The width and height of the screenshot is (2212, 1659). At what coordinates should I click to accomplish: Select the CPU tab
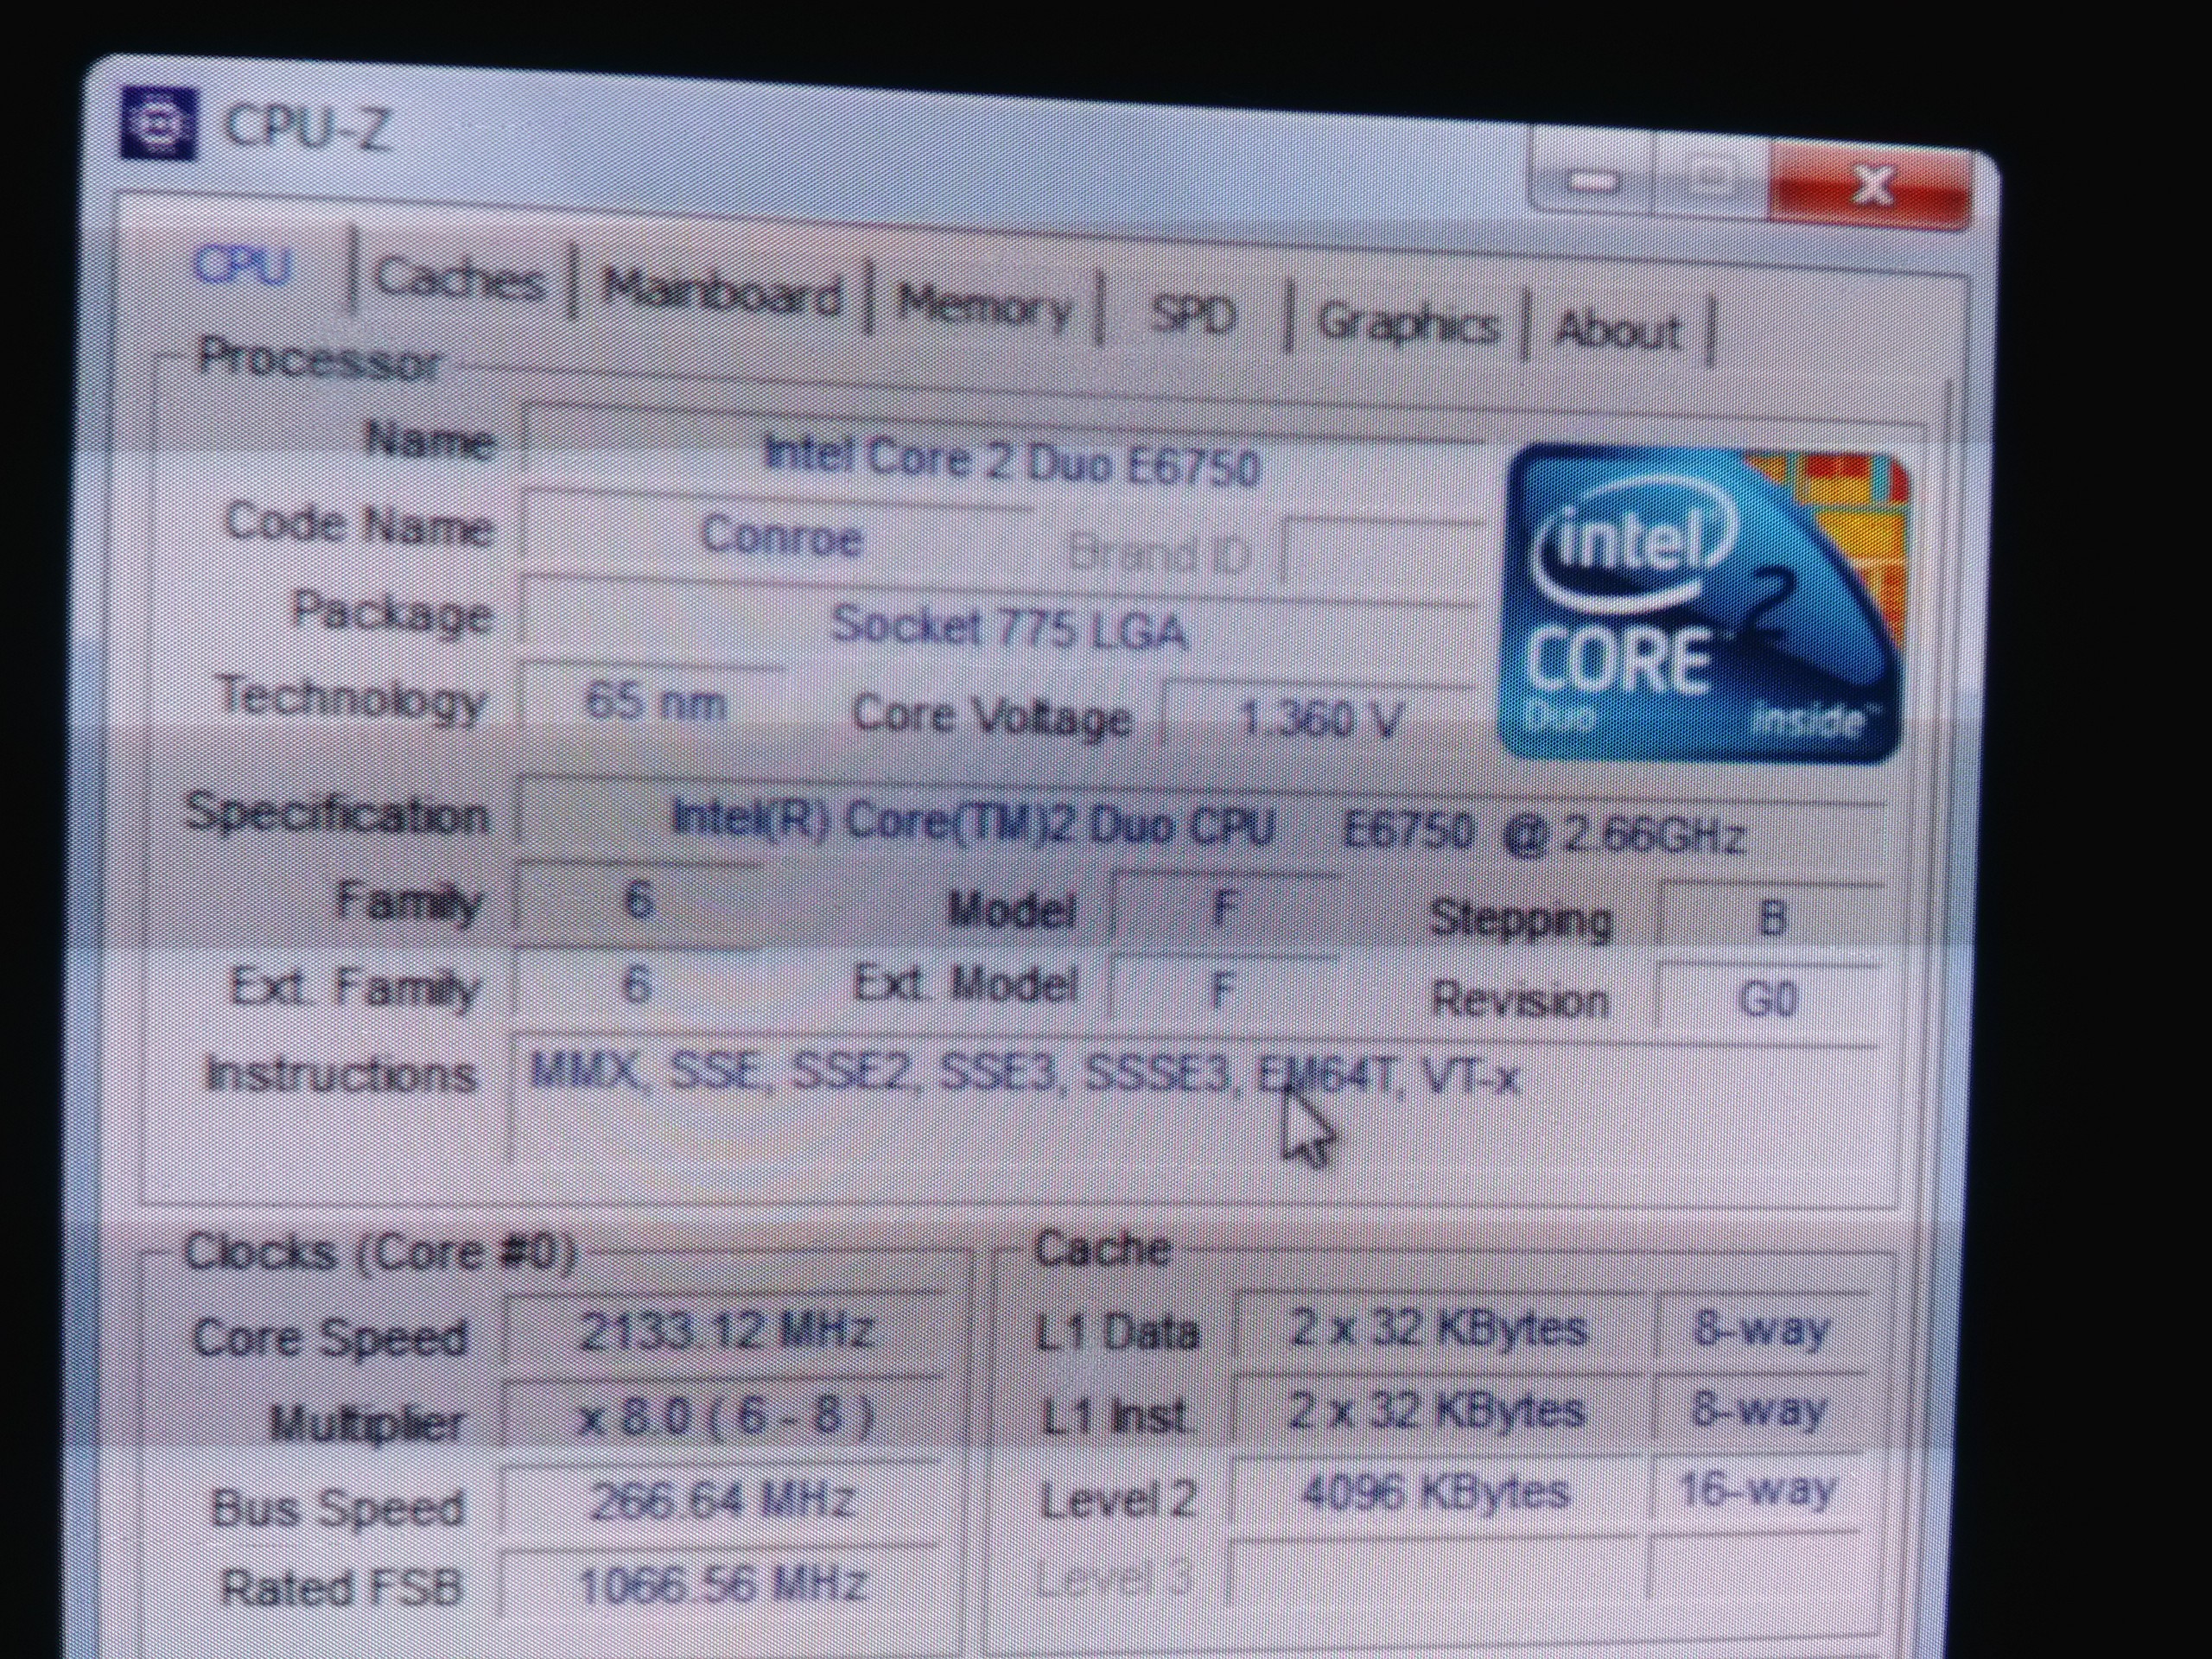(243, 266)
